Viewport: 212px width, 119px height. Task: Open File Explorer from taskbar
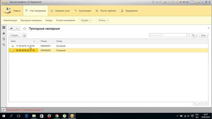[34, 116]
